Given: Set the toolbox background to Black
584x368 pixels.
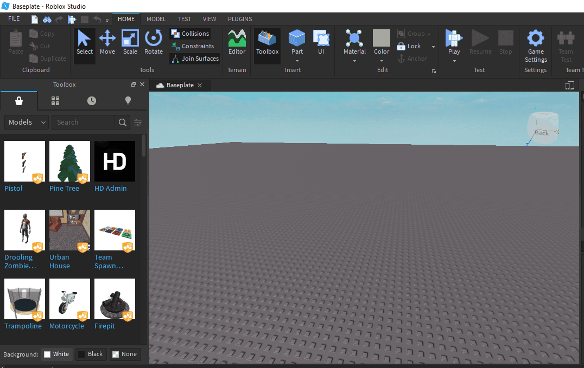Looking at the screenshot, I should point(91,354).
